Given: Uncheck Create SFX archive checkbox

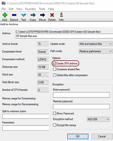Looking at the screenshot, I should (x=54, y=63).
